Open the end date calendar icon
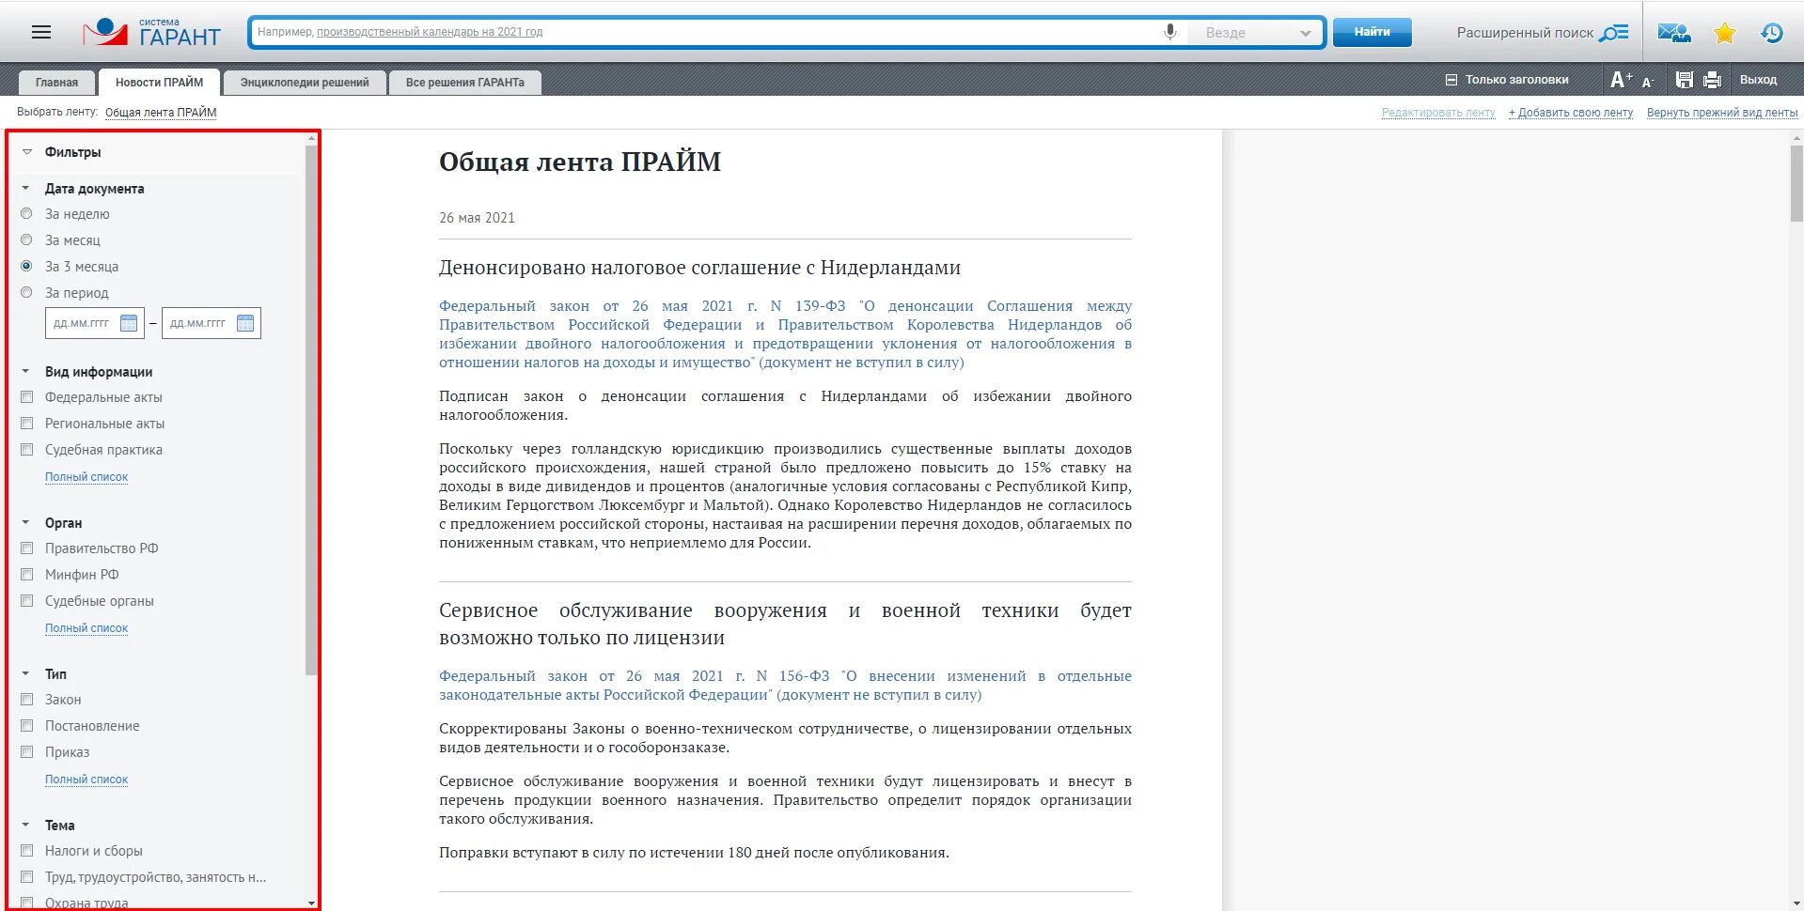This screenshot has width=1804, height=911. click(x=245, y=323)
